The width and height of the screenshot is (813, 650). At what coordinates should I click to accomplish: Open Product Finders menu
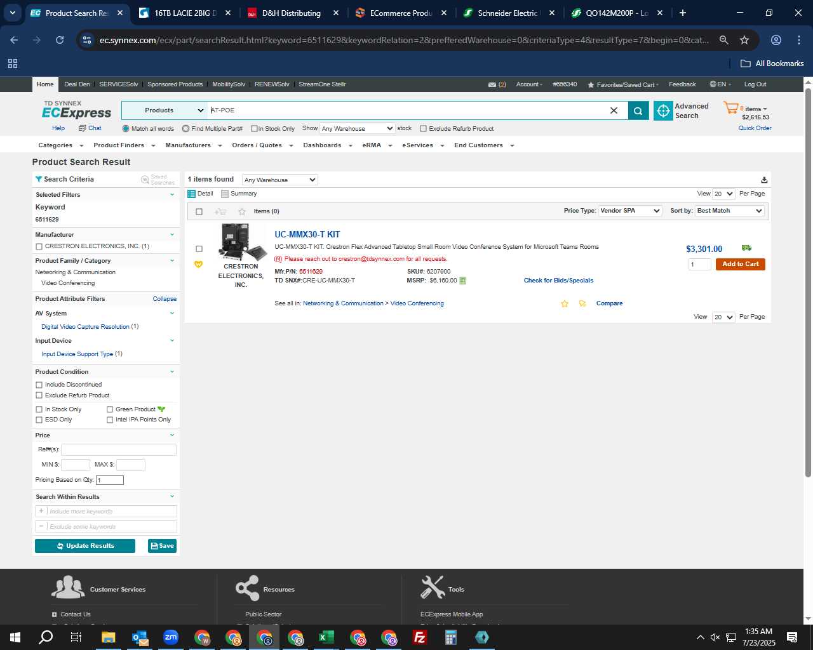(x=124, y=145)
